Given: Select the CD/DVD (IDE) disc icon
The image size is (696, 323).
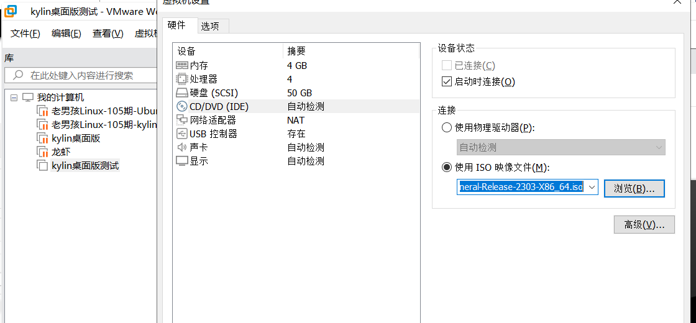Looking at the screenshot, I should (x=182, y=106).
